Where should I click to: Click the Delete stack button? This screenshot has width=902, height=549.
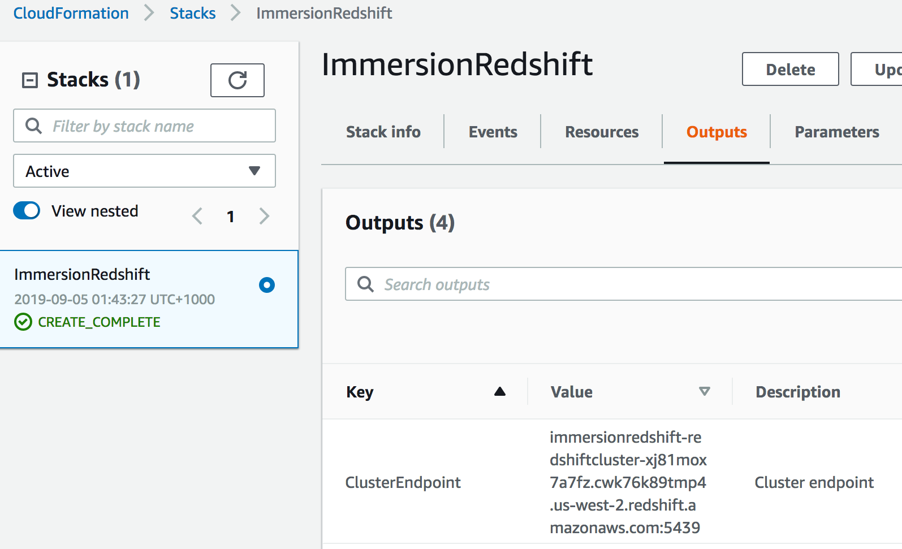(x=790, y=69)
